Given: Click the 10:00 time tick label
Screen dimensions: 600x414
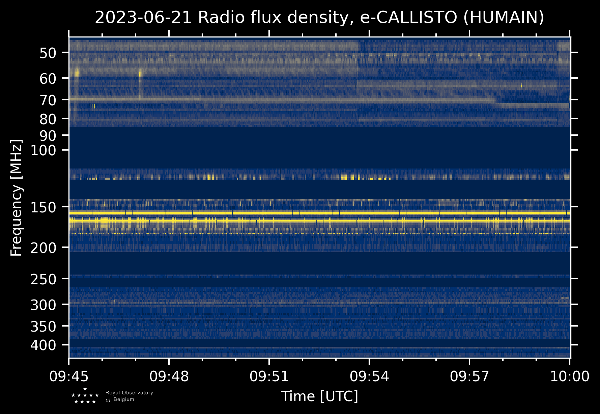Looking at the screenshot, I should pyautogui.click(x=569, y=377).
